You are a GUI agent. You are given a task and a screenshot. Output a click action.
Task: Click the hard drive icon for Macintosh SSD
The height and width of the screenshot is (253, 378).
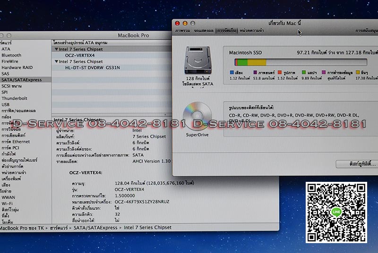click(198, 60)
